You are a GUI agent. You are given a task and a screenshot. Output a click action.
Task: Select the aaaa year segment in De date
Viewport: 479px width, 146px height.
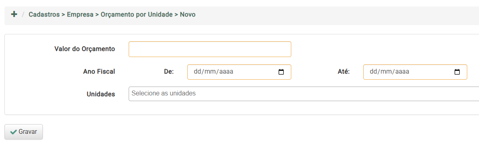pos(225,72)
